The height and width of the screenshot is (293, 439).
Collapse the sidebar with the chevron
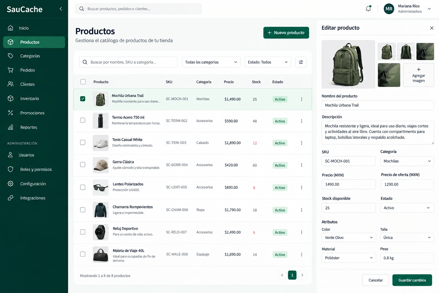click(x=61, y=9)
